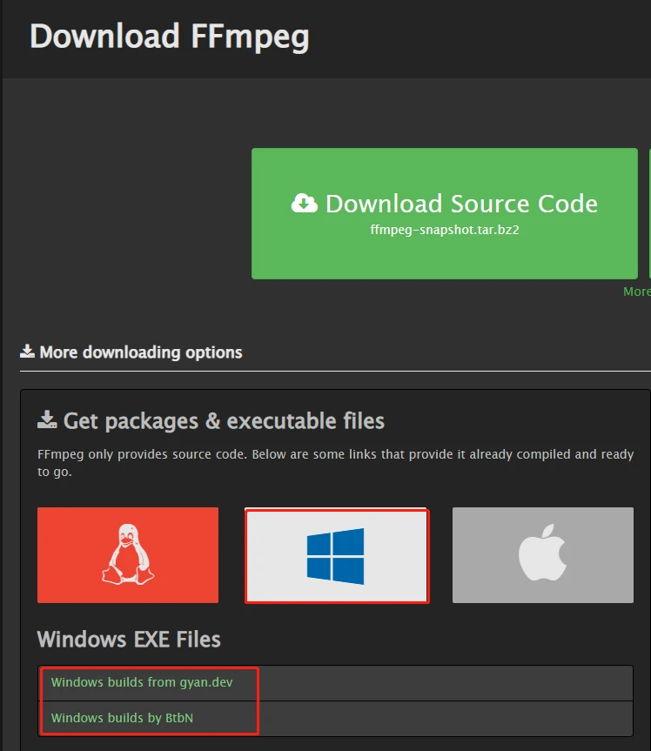Viewport: 651px width, 751px height.
Task: Click the green More link
Action: click(636, 292)
